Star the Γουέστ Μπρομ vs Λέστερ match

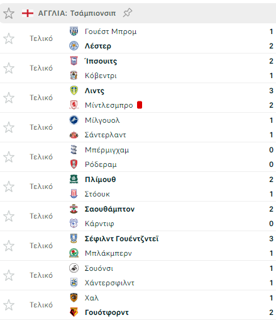click(x=9, y=38)
